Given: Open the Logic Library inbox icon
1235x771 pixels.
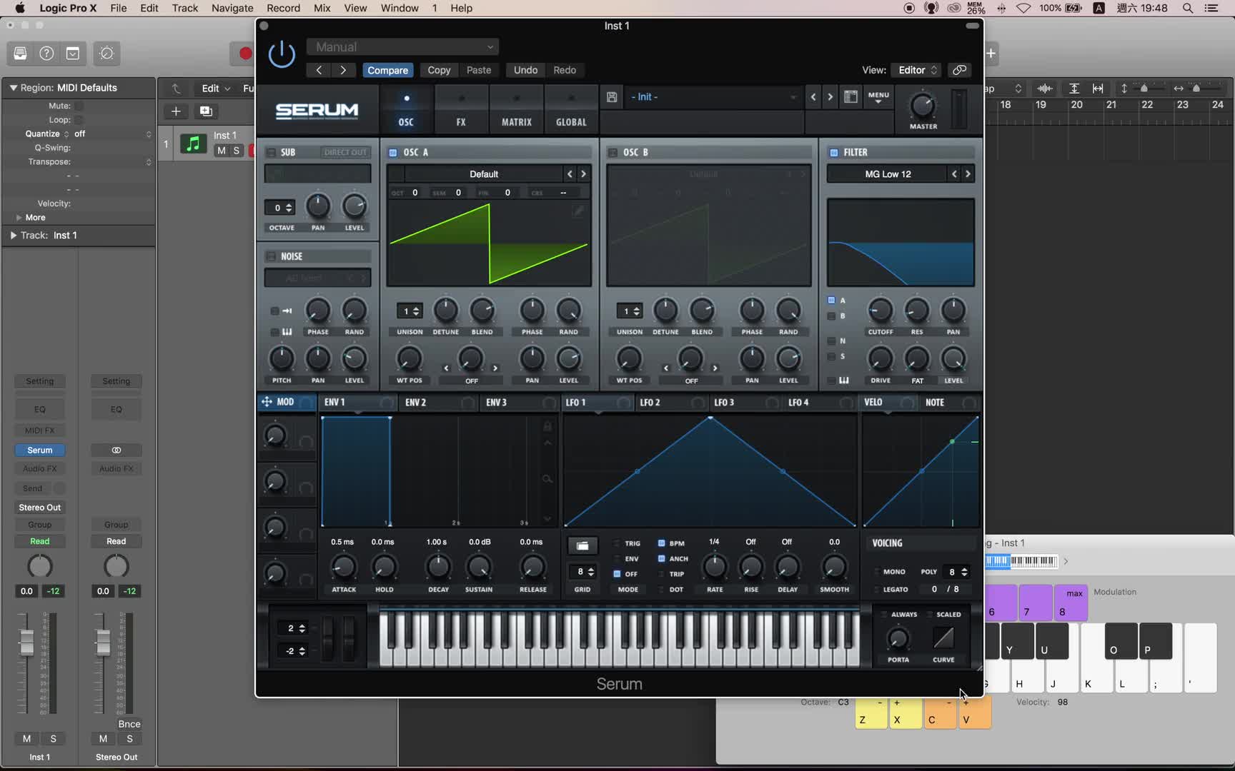Looking at the screenshot, I should pos(20,54).
